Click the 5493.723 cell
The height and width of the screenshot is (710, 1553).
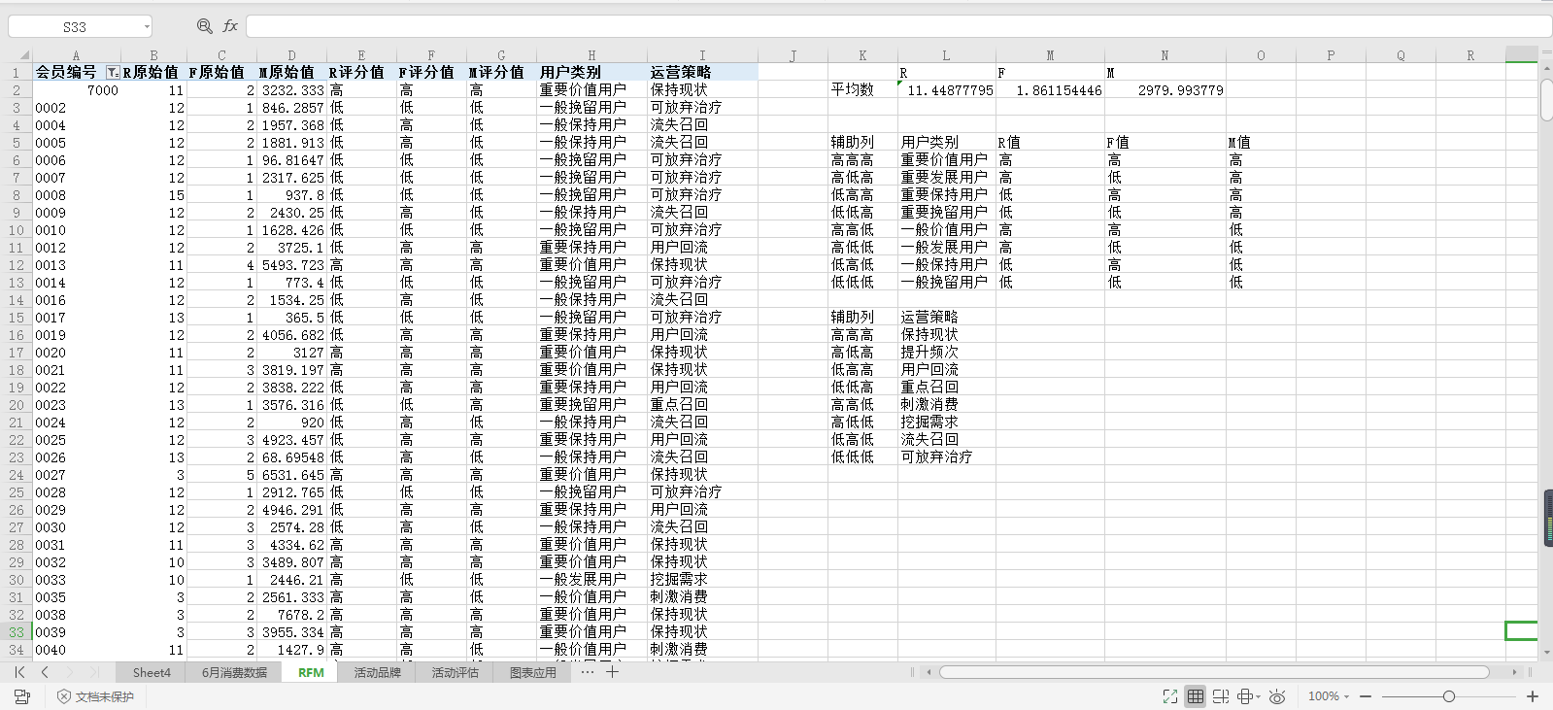[x=291, y=265]
